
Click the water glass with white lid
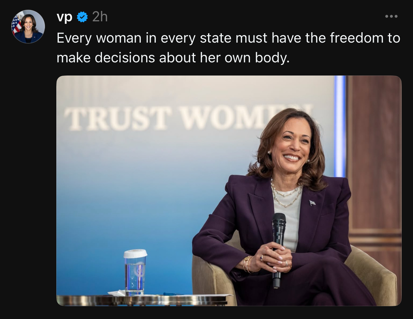[x=135, y=272]
